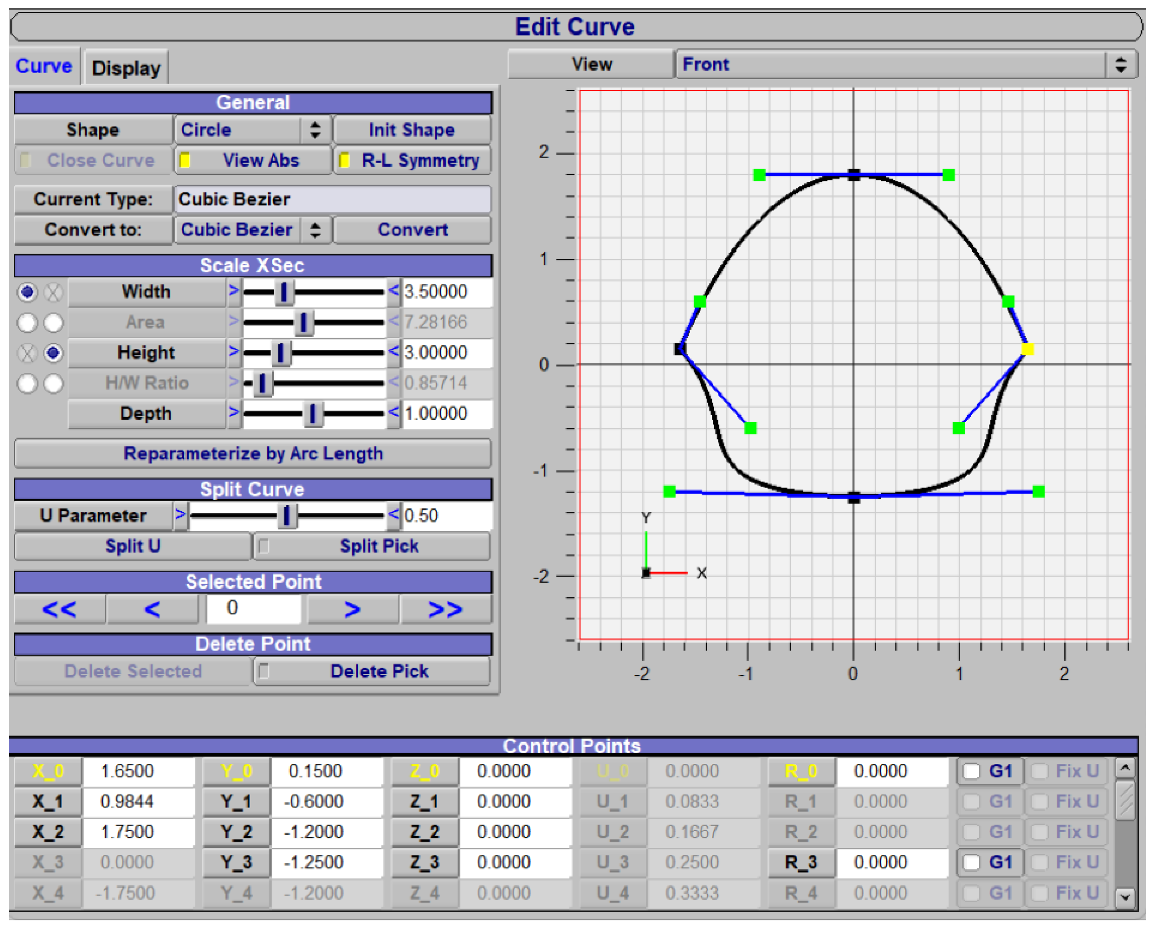
Task: Toggle the View Abs option
Action: [252, 160]
